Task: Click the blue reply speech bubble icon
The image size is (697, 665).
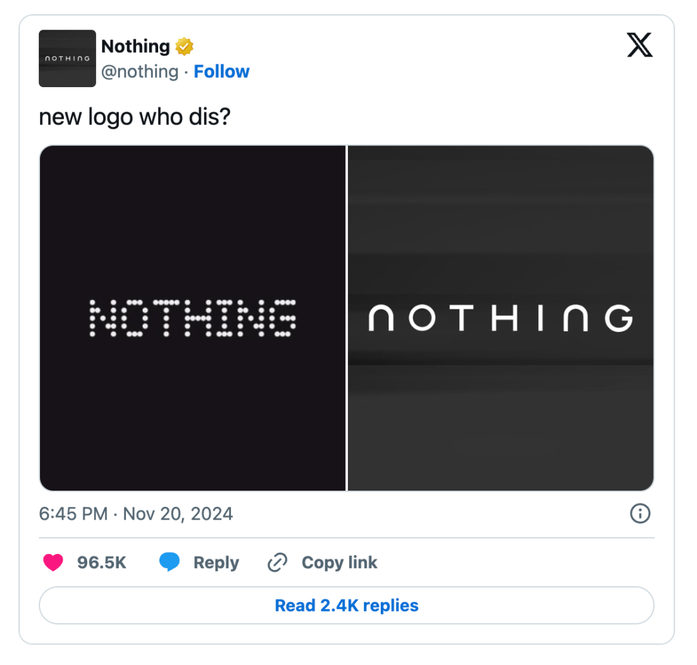Action: click(169, 562)
